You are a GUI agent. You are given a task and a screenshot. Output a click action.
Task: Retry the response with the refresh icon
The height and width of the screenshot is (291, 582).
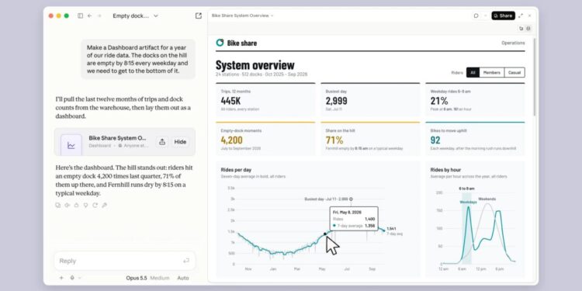coord(95,205)
